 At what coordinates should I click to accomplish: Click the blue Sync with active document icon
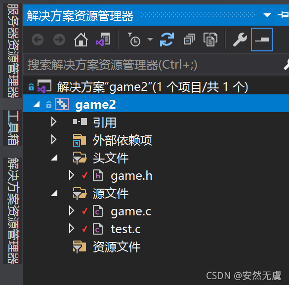[167, 40]
